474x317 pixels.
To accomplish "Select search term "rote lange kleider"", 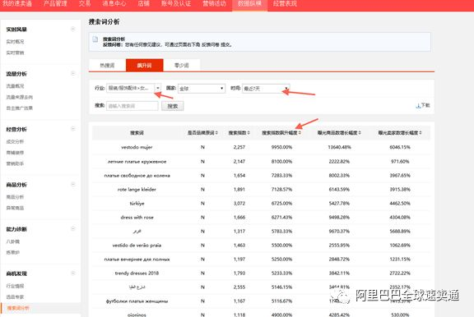I will tap(137, 190).
